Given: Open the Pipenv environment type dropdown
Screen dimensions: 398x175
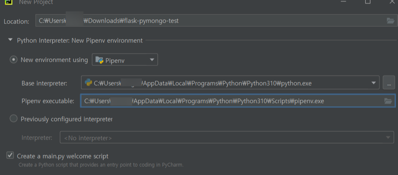Looking at the screenshot, I should click(x=125, y=60).
